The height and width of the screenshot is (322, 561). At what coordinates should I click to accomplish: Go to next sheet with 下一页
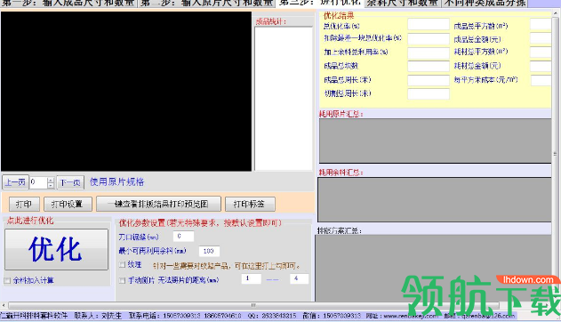tap(70, 182)
